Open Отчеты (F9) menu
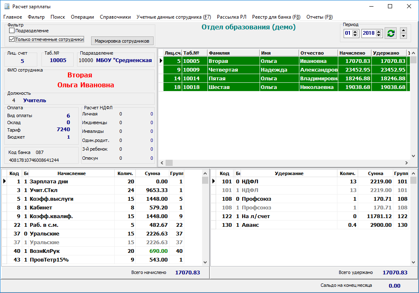 click(x=319, y=17)
